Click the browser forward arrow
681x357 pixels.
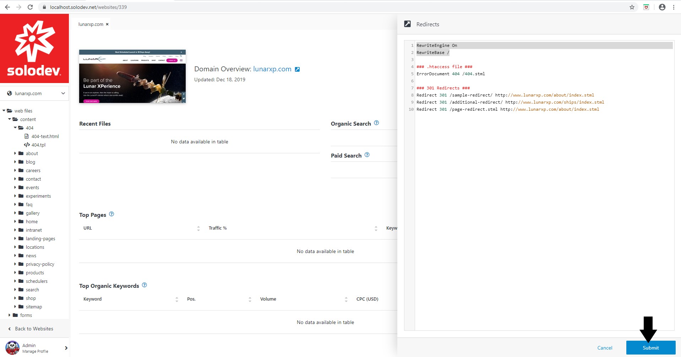pos(19,7)
